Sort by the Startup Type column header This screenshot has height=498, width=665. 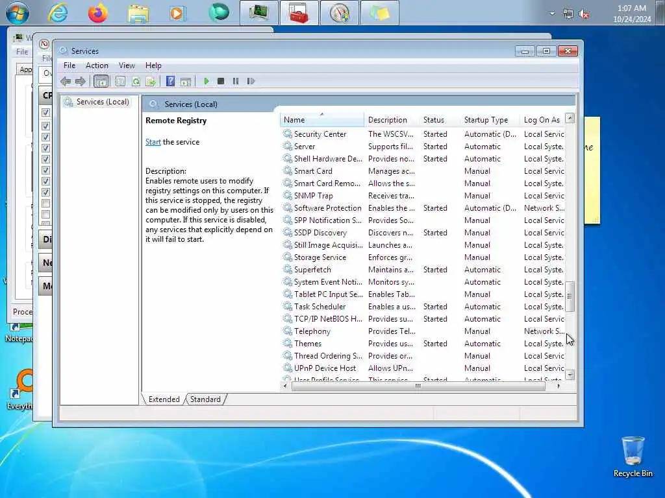490,120
